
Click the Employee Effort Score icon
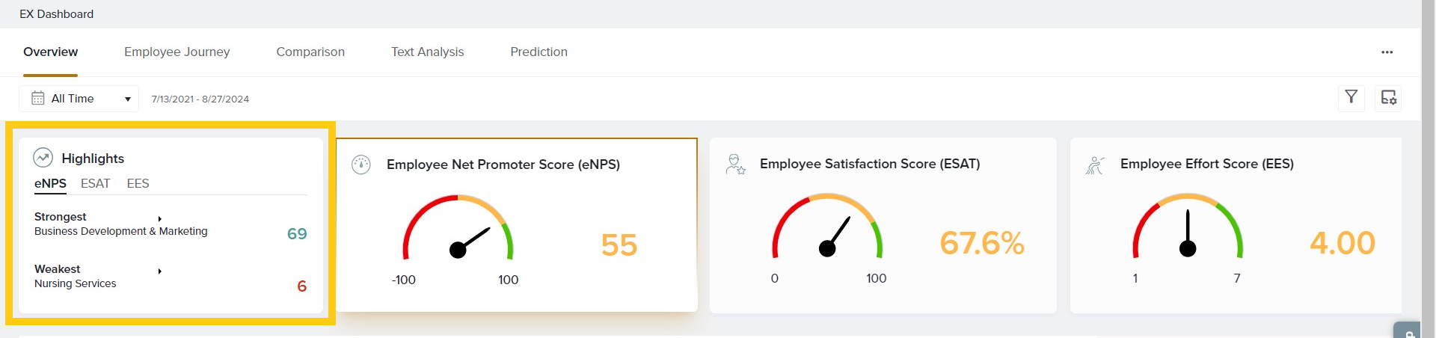[1095, 165]
